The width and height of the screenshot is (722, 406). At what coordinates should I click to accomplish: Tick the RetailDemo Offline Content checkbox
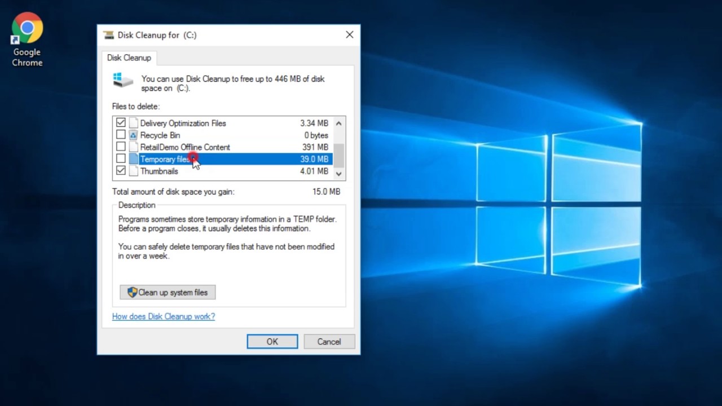coord(121,147)
